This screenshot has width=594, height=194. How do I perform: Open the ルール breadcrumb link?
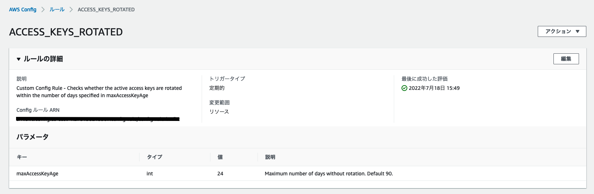[x=57, y=9]
